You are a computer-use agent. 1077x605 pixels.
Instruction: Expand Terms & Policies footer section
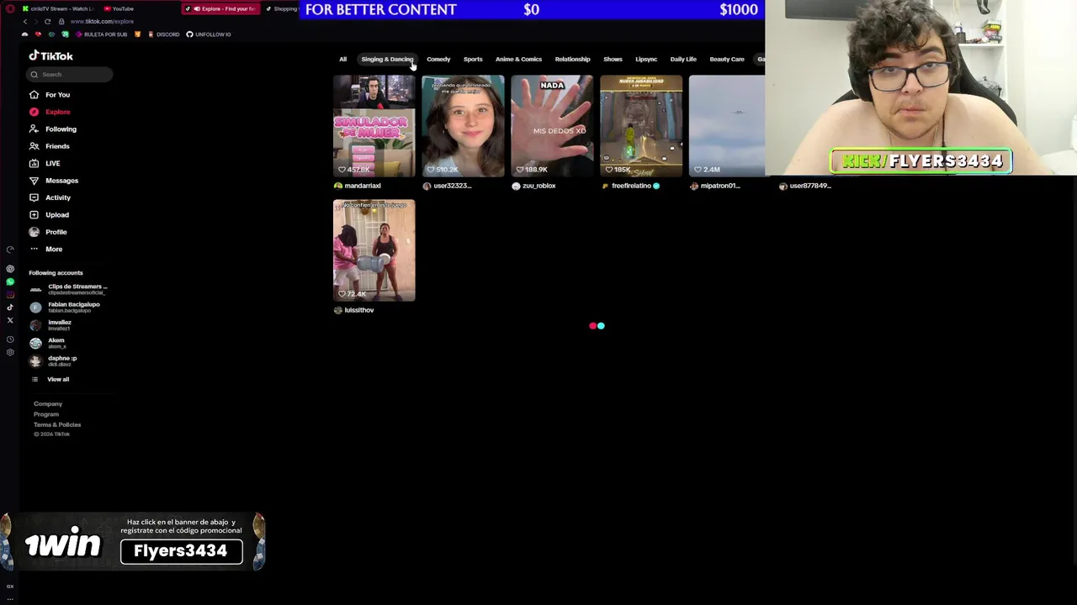(x=57, y=425)
